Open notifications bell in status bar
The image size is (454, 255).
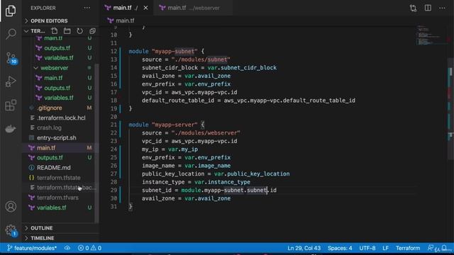point(445,248)
